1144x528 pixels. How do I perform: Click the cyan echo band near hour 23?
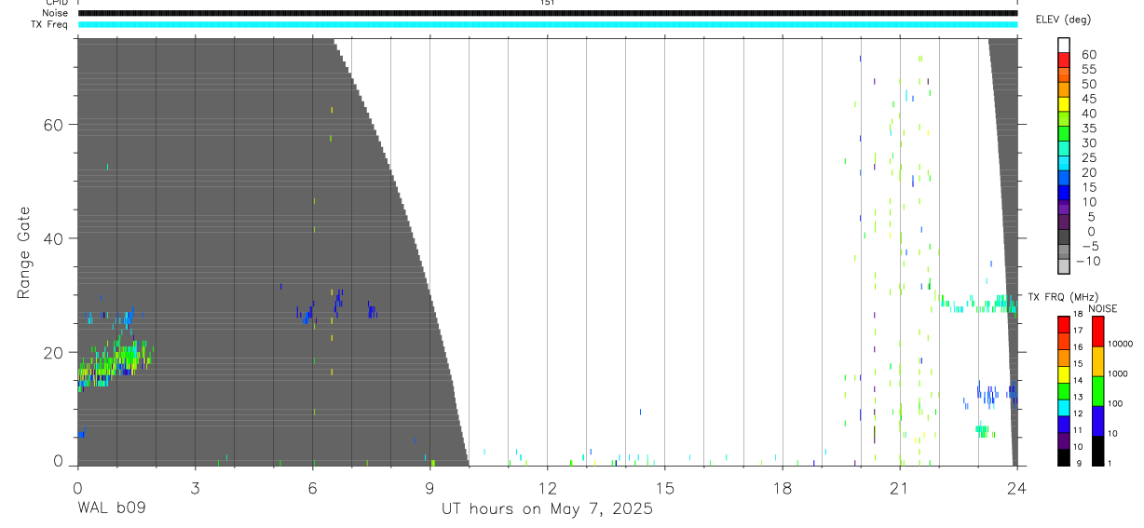[x=976, y=305]
